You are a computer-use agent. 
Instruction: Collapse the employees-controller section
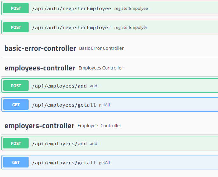[x=40, y=68]
